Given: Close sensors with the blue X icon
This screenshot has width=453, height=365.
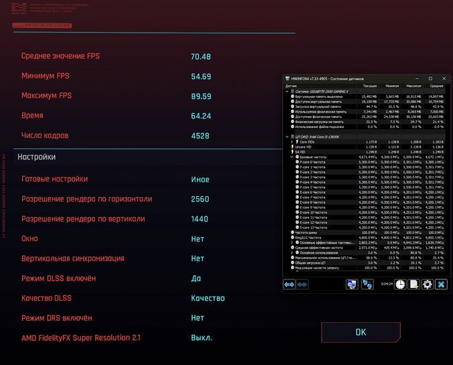Looking at the screenshot, I should pos(441,284).
